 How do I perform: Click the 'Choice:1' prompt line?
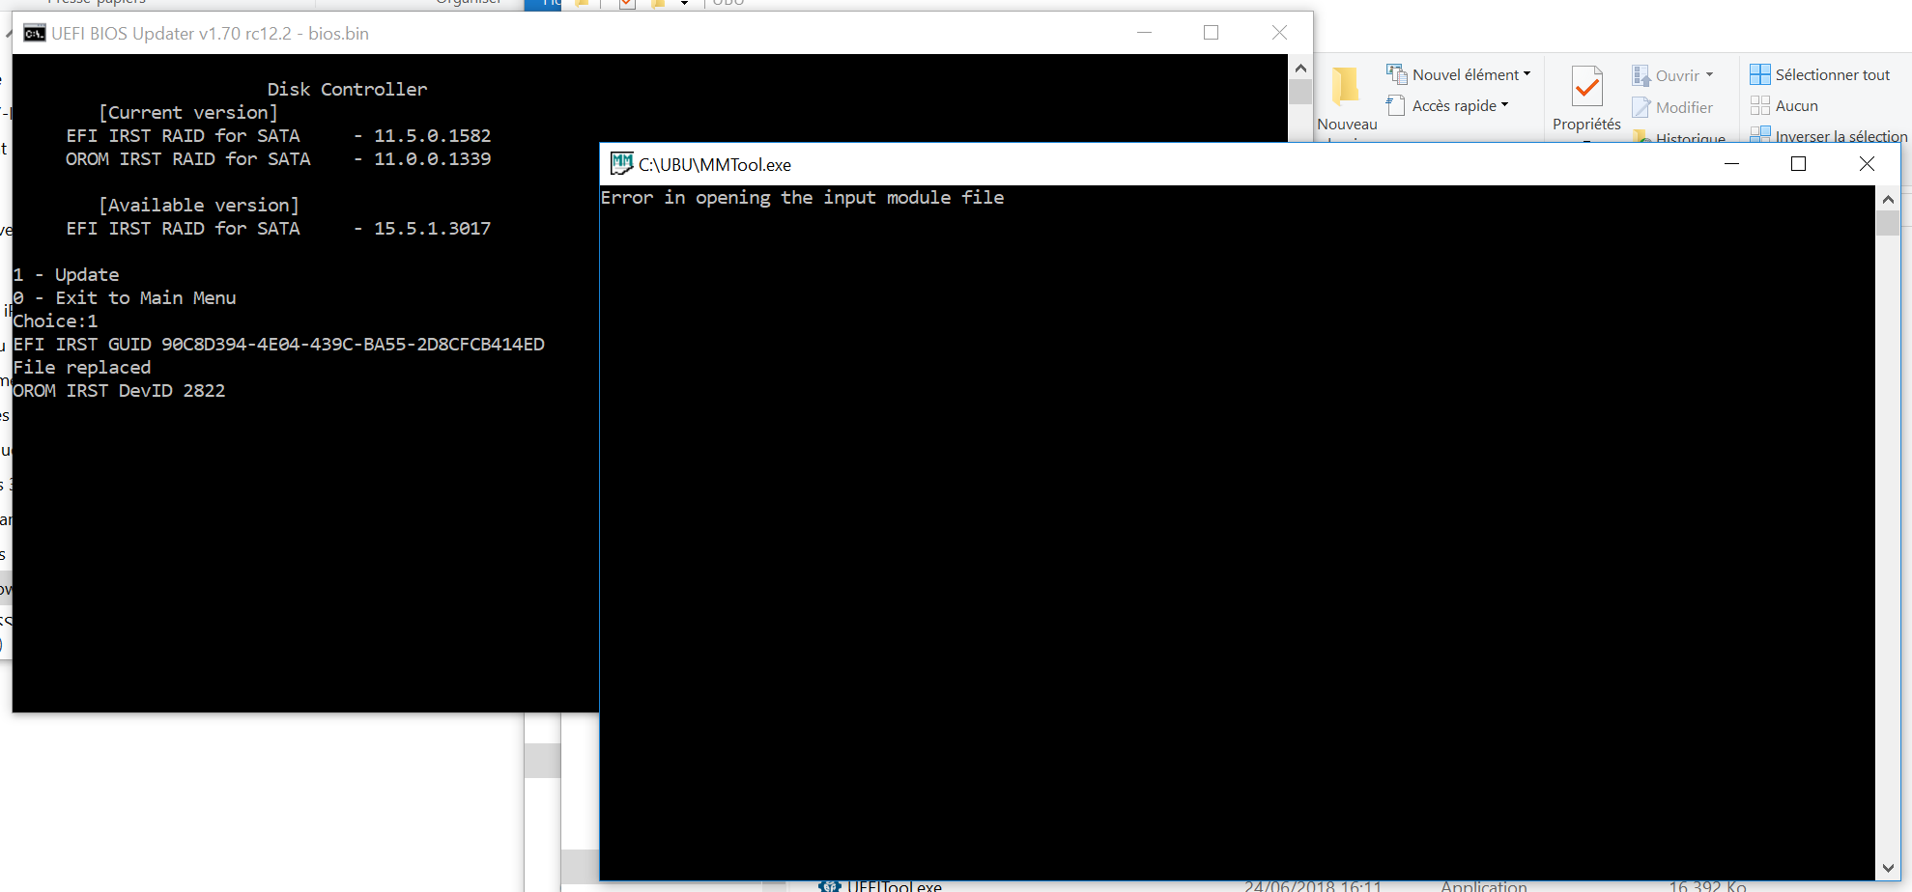tap(55, 321)
